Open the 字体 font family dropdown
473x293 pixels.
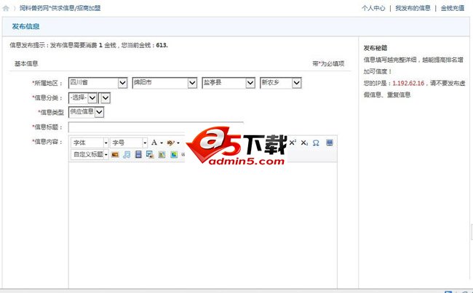[90, 143]
